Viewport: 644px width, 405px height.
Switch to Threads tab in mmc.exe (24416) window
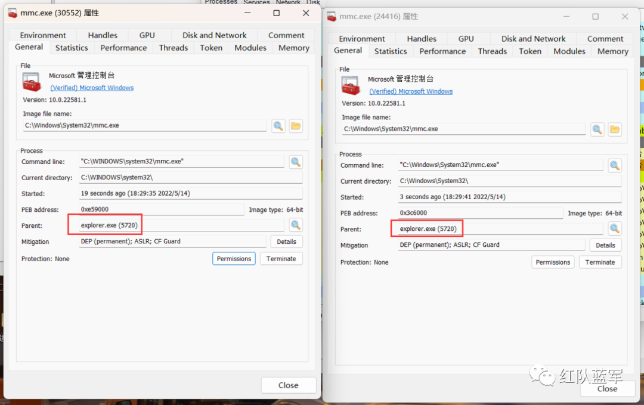493,51
